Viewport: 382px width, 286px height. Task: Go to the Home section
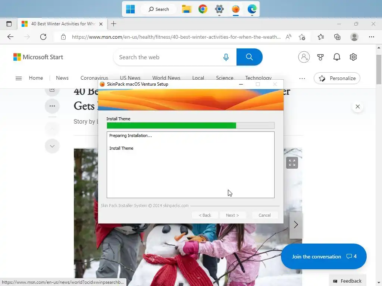tap(36, 78)
